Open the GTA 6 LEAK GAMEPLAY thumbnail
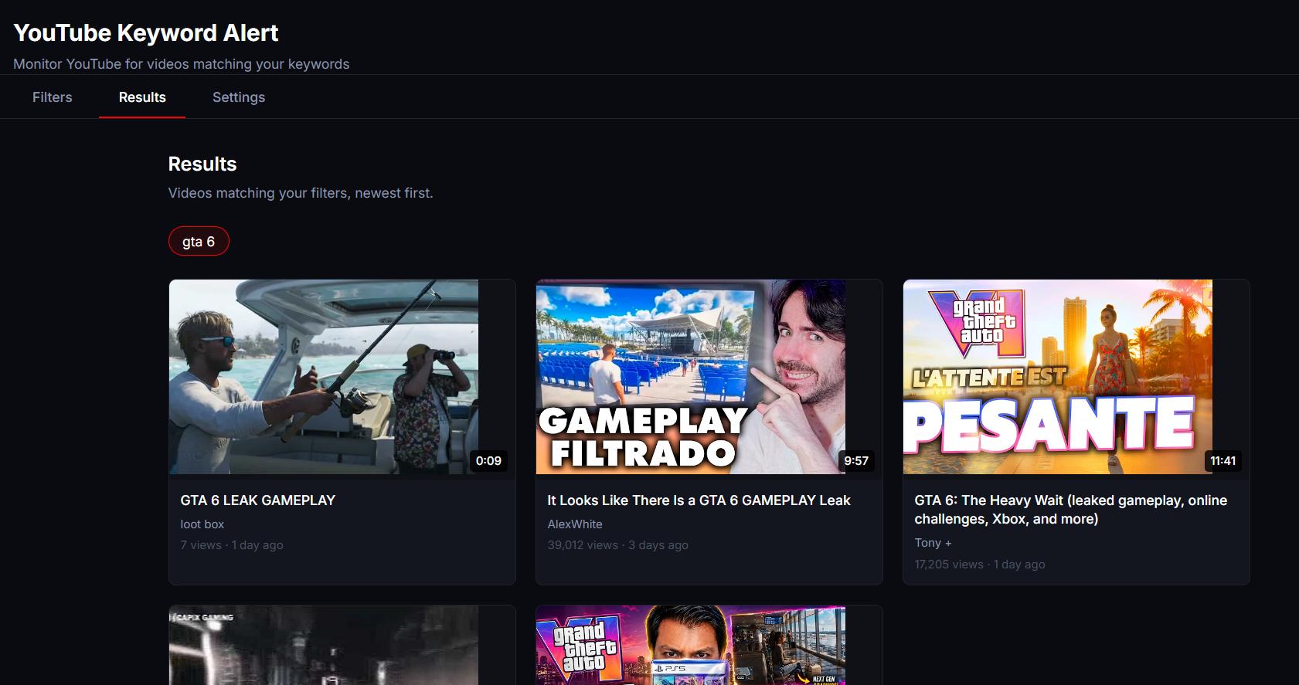This screenshot has width=1299, height=685. (x=324, y=377)
